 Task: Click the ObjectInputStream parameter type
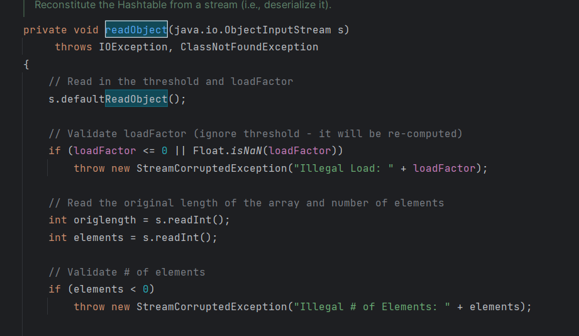click(278, 30)
